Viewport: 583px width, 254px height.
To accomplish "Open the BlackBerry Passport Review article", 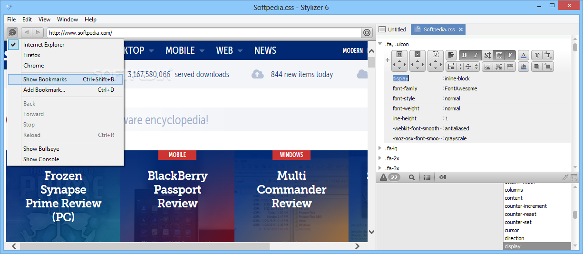I will [177, 190].
